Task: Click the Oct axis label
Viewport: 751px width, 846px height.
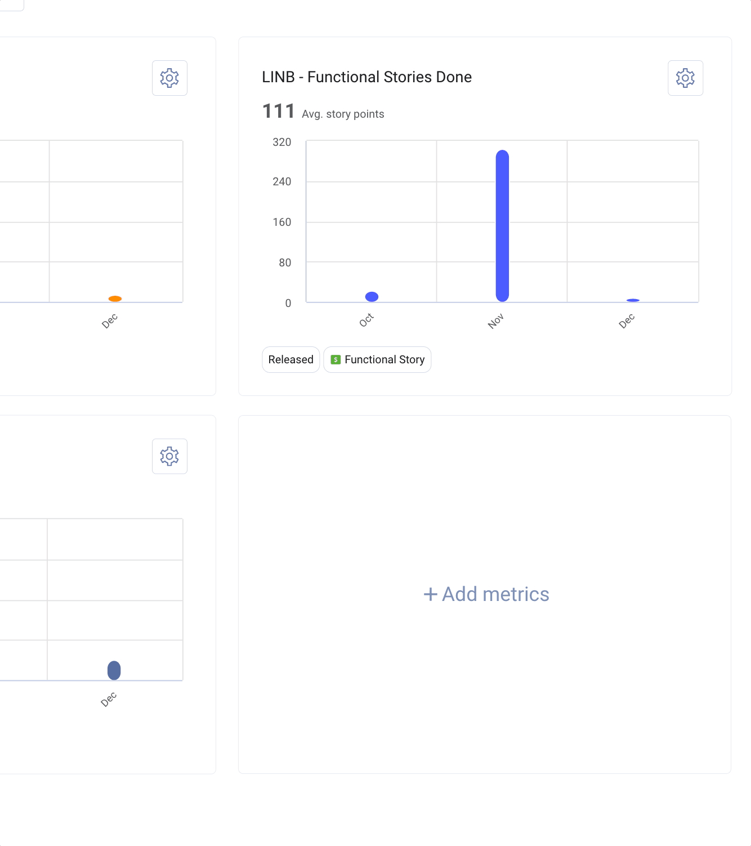Action: (366, 320)
